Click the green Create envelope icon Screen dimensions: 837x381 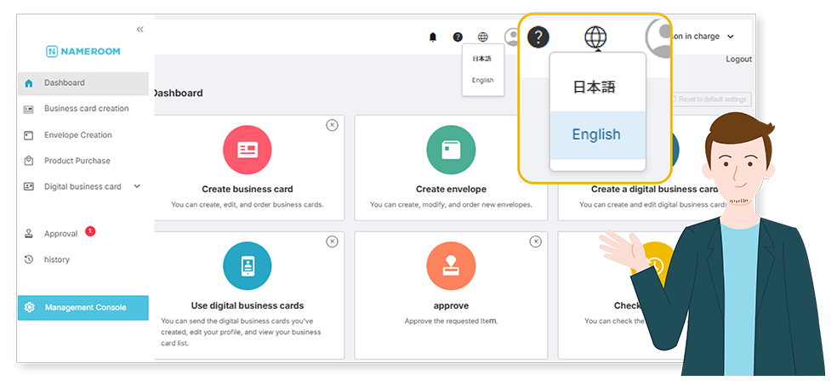(x=451, y=151)
